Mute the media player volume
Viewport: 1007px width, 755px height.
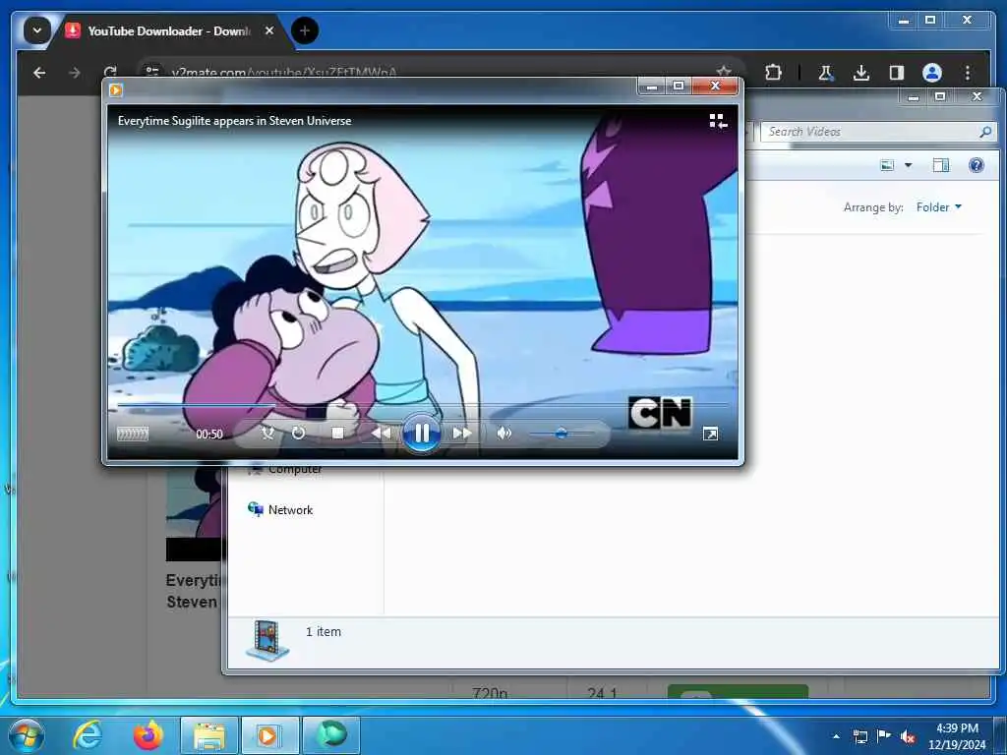504,434
